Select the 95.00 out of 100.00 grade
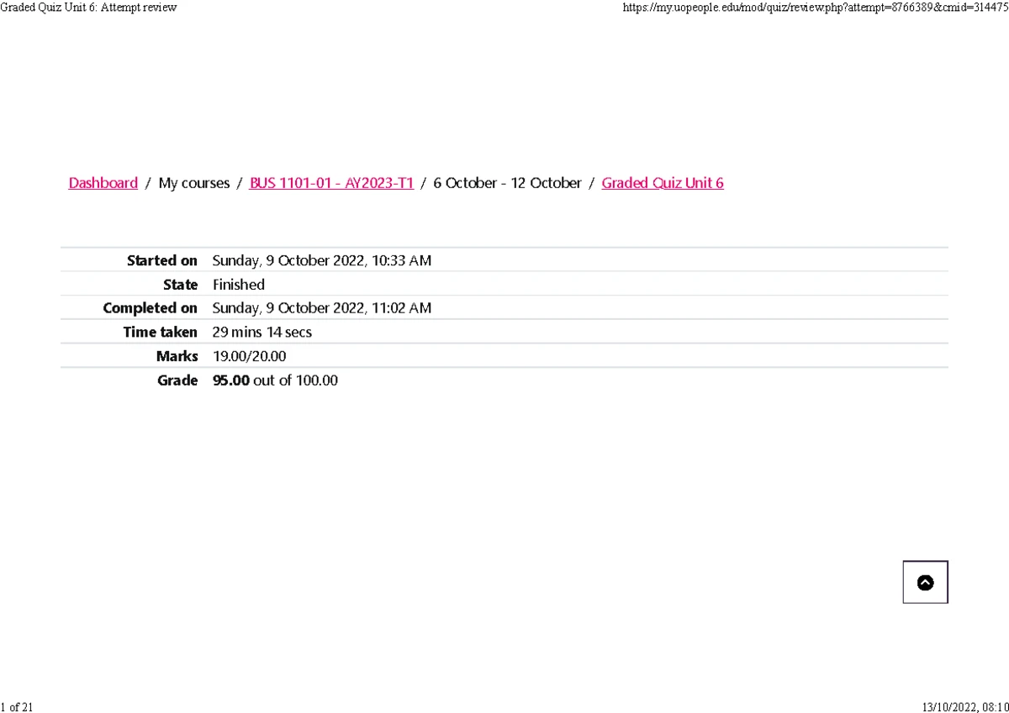 [276, 380]
